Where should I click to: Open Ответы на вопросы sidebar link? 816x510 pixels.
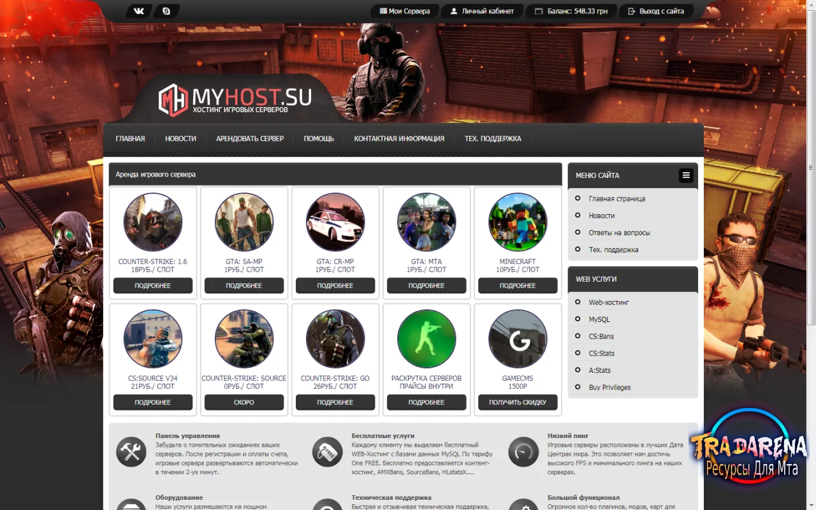click(x=619, y=233)
